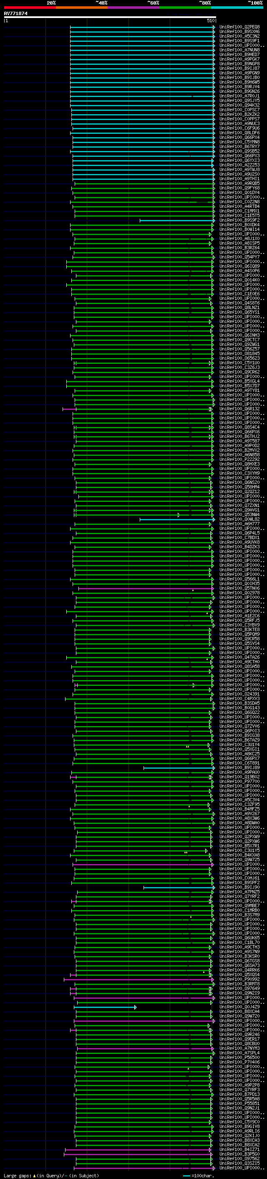Select the UniRef100_Q8LDF6 label
The width and height of the screenshot is (267, 1179).
(239, 133)
